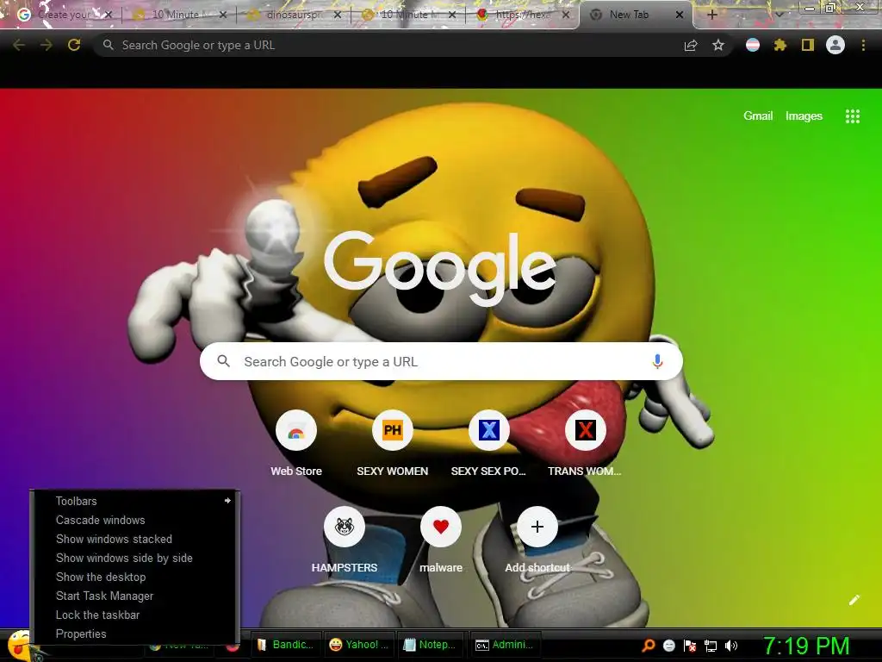Choose Show the desktop
882x662 pixels.
pos(135,577)
